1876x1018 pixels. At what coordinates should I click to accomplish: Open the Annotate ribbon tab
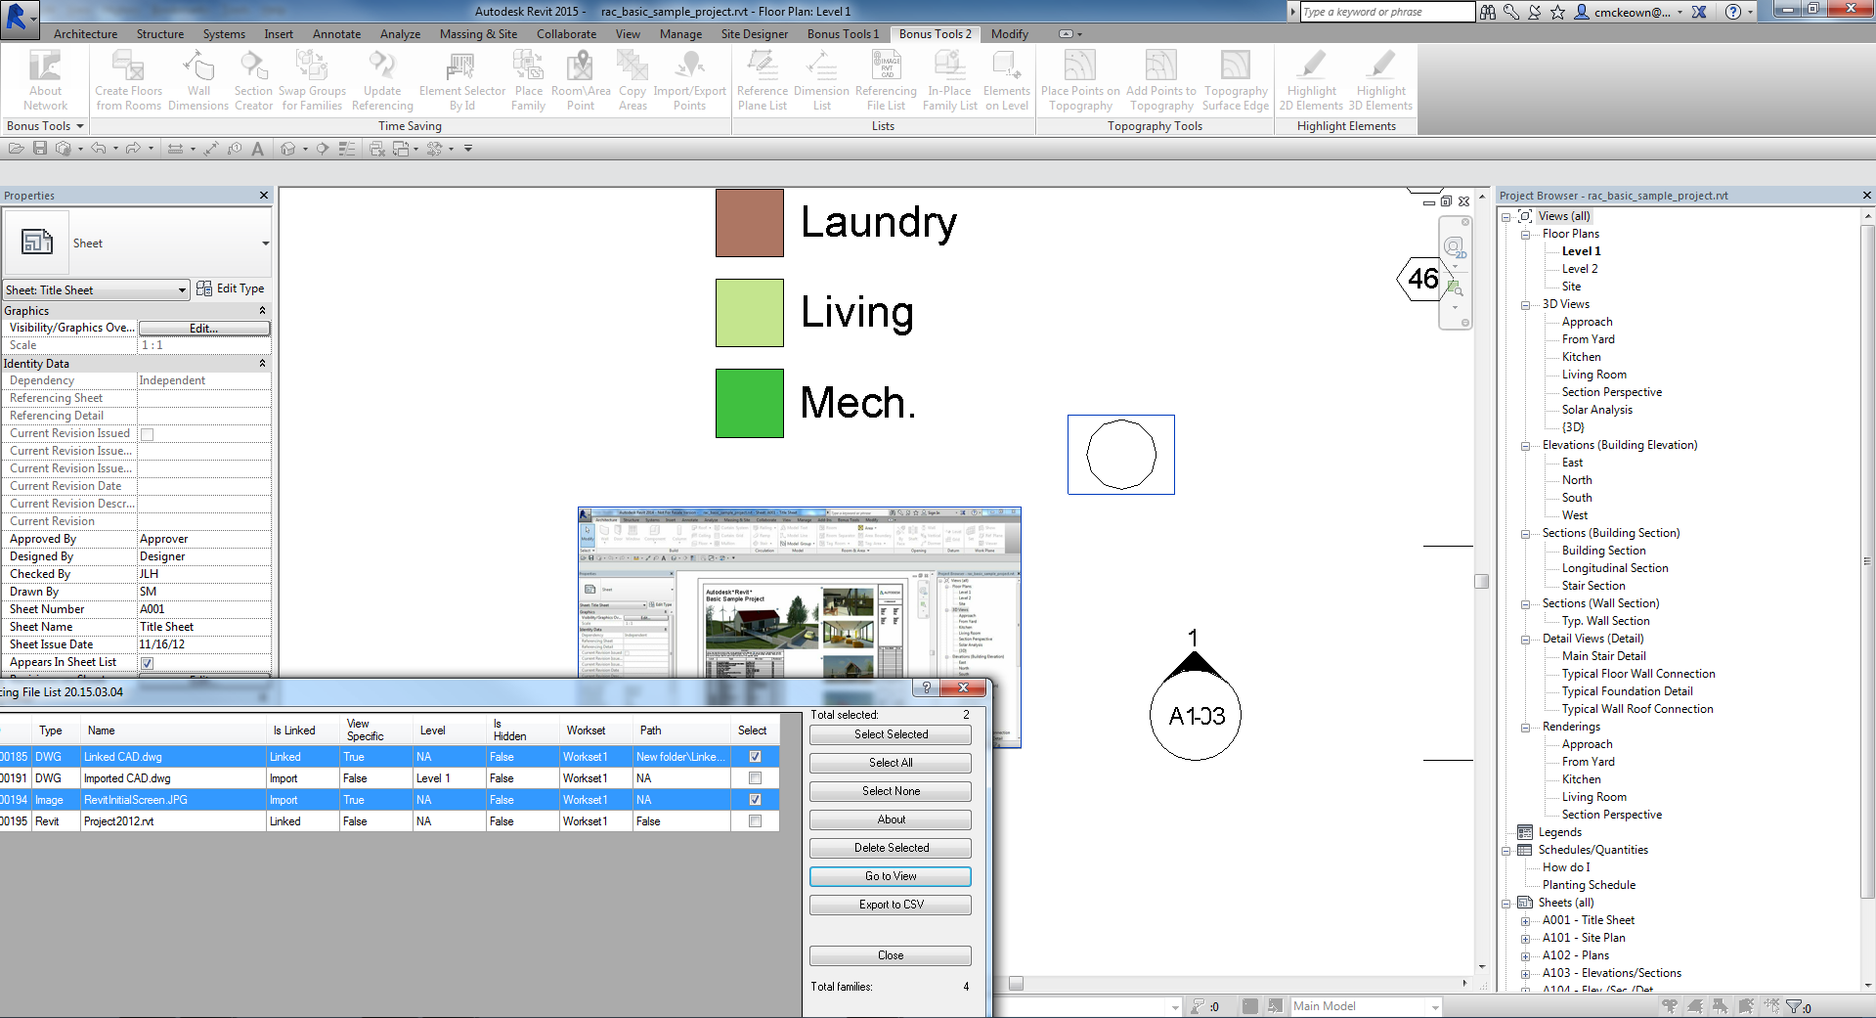pos(336,34)
